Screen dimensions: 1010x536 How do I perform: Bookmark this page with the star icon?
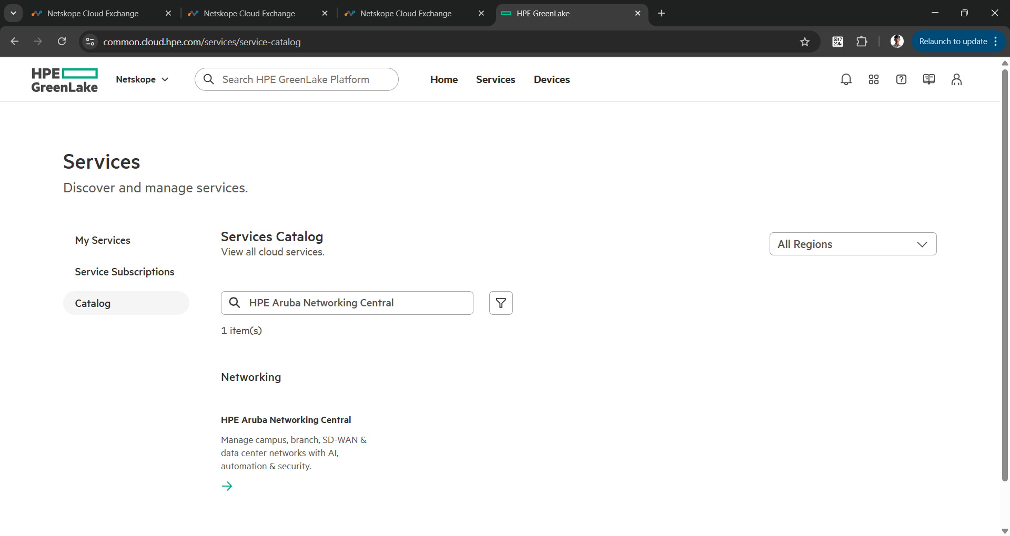(x=805, y=42)
